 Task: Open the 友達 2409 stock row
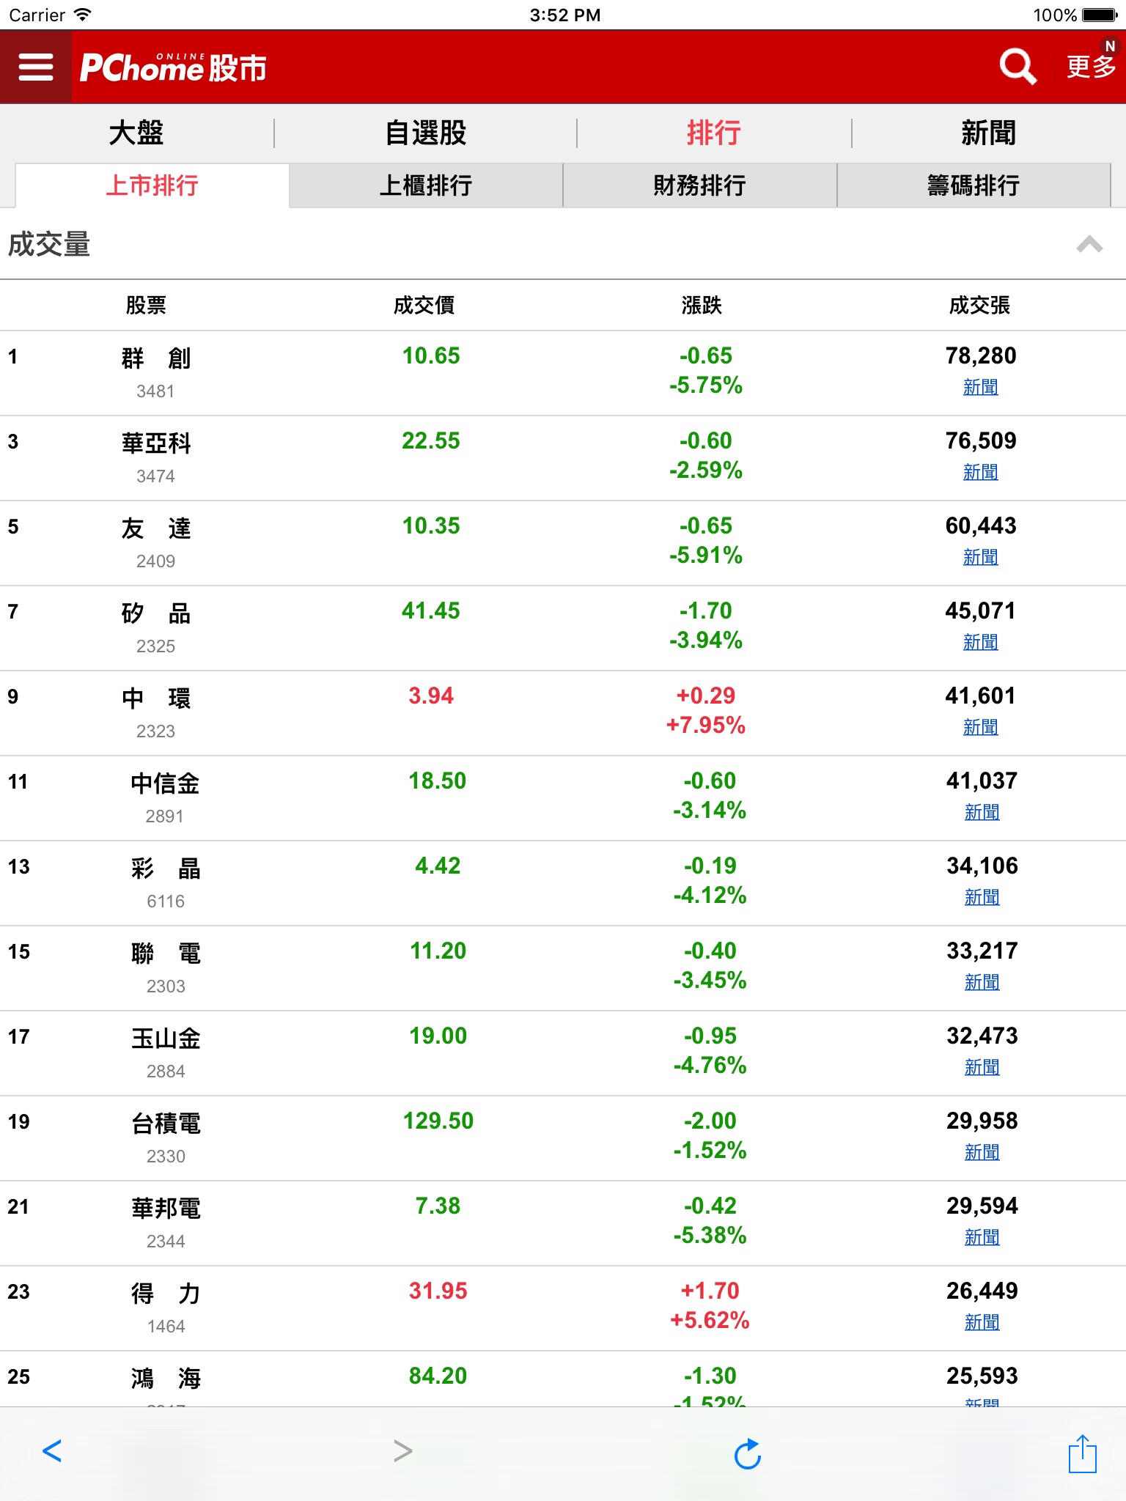156,542
